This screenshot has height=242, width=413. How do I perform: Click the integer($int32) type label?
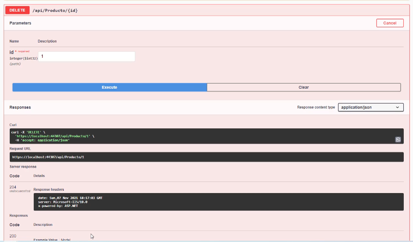coord(24,58)
